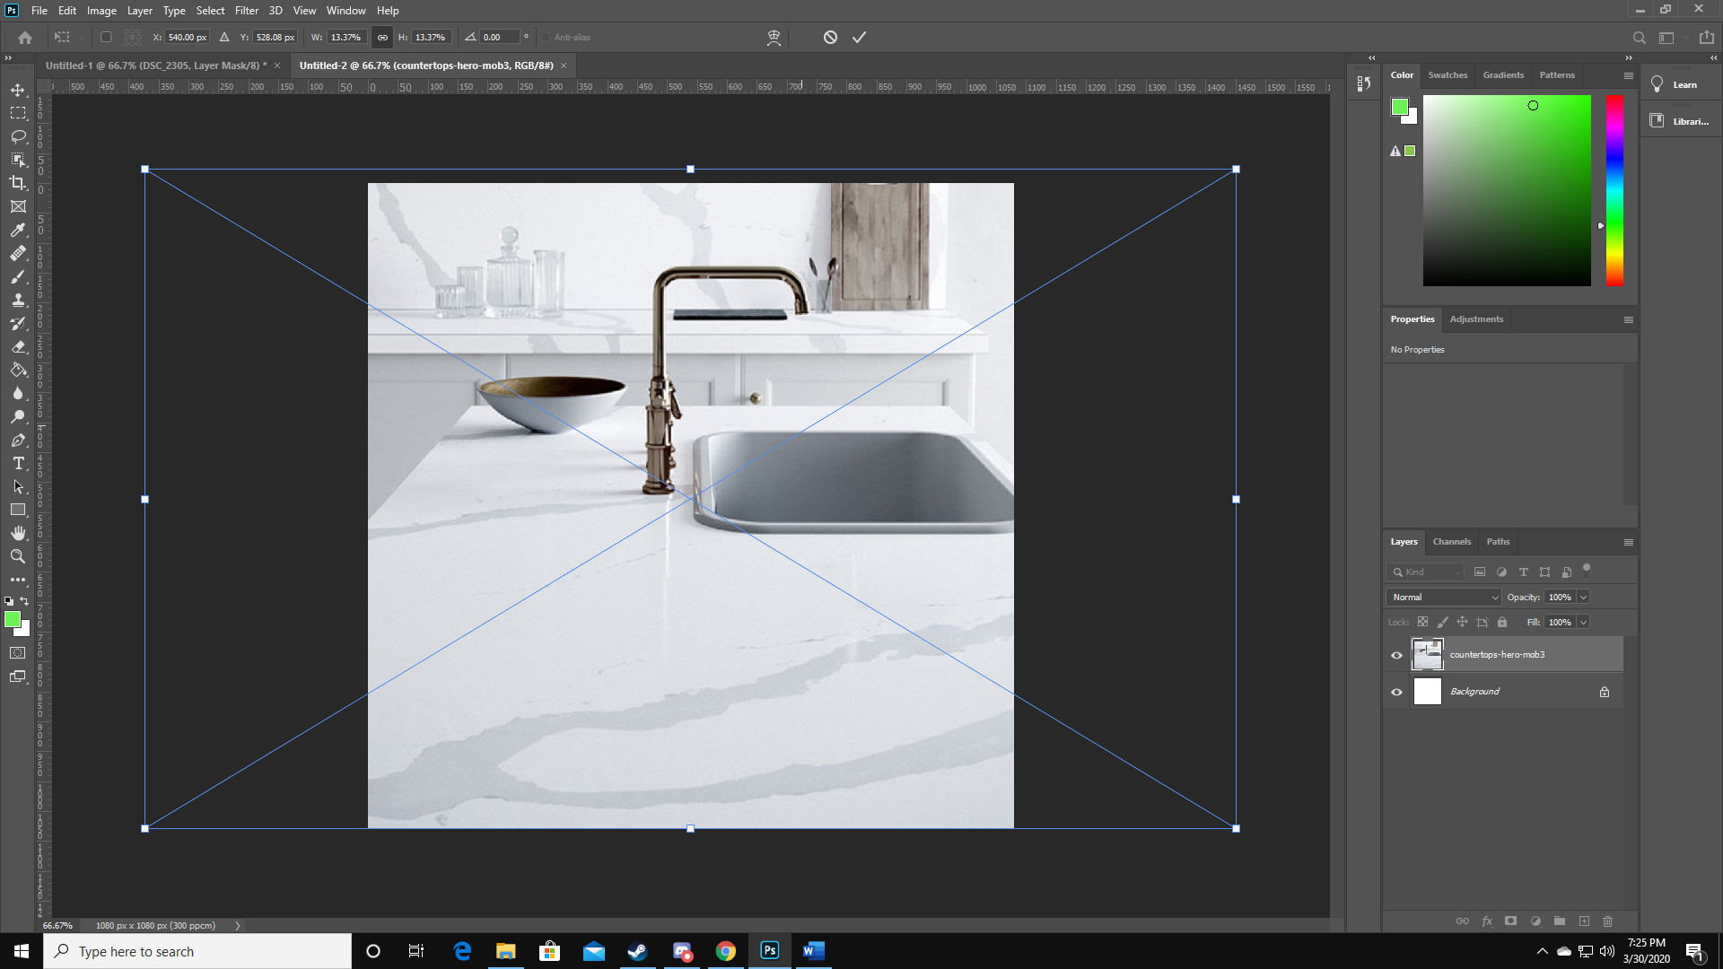Screen dimensions: 1723x969
Task: Click the Create new layer icon
Action: coord(1585,921)
